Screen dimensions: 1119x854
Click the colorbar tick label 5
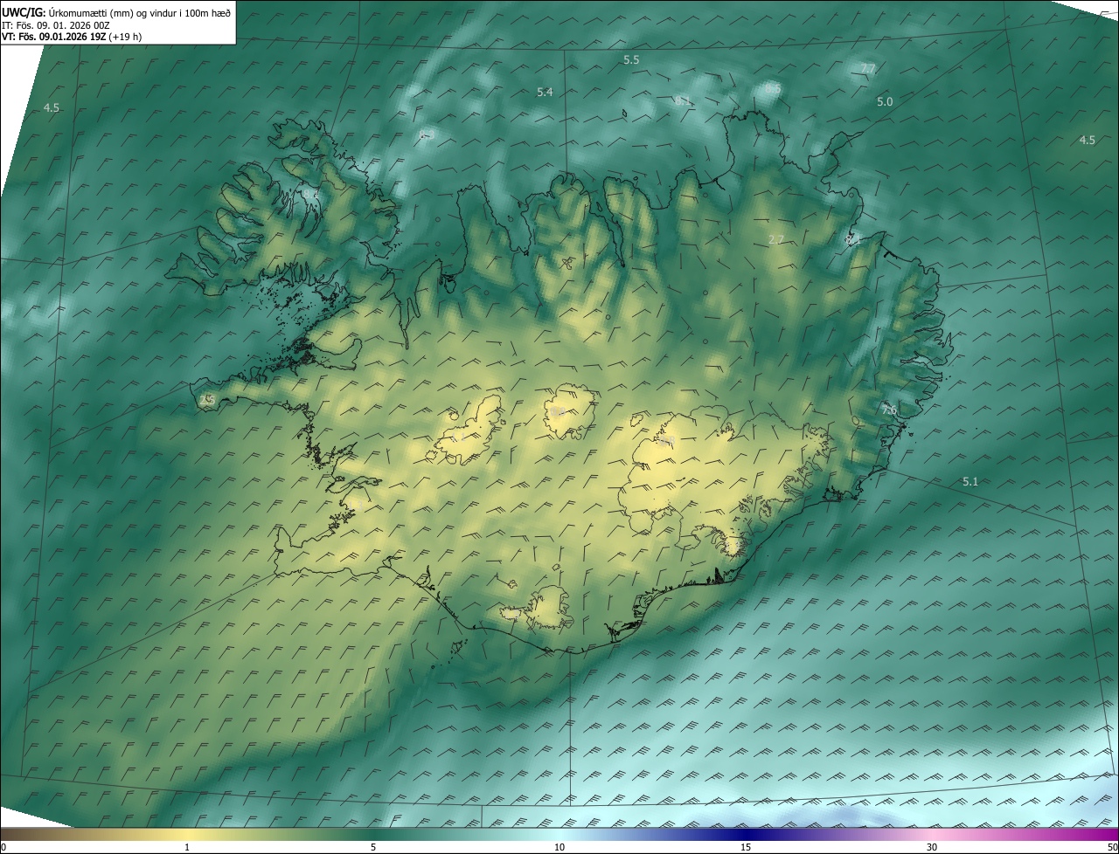click(373, 847)
